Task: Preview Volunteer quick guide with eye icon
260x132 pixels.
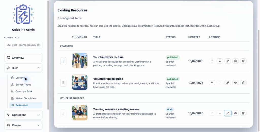Action: click(x=235, y=82)
